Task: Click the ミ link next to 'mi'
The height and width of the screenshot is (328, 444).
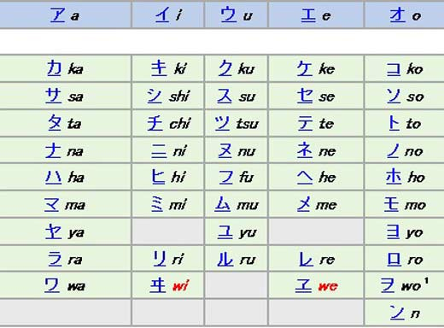Action: [x=157, y=204]
